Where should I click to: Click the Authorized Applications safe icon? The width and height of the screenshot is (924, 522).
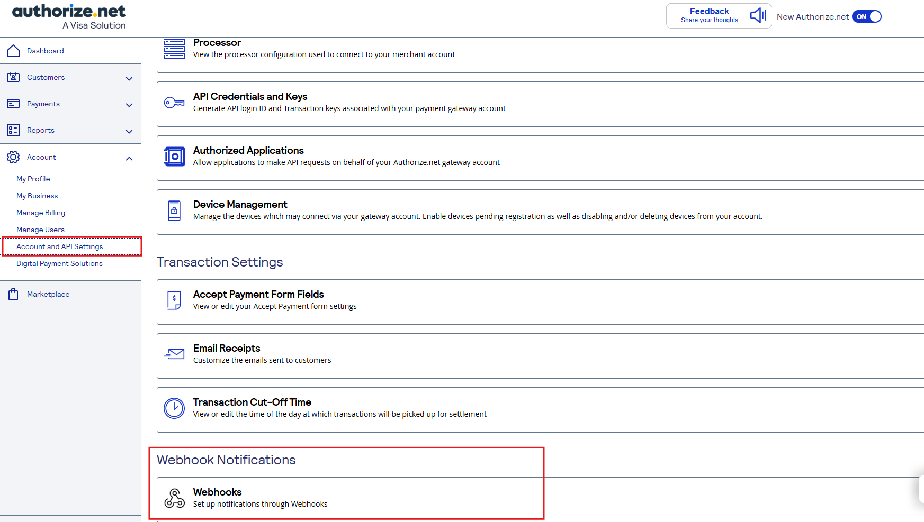coord(174,157)
